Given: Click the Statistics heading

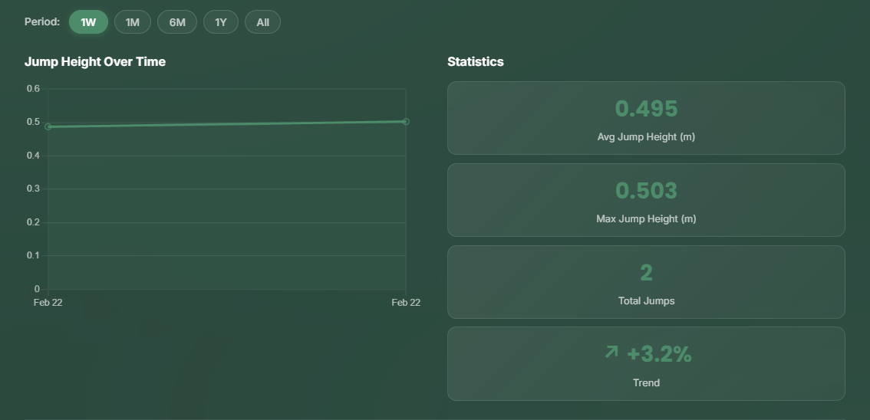Looking at the screenshot, I should point(476,61).
